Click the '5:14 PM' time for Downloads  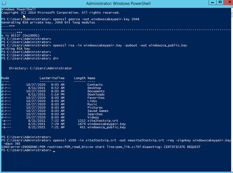coord(58,95)
